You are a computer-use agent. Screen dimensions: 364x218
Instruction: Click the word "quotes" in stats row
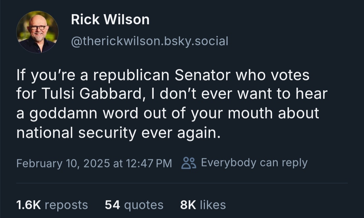pyautogui.click(x=144, y=205)
